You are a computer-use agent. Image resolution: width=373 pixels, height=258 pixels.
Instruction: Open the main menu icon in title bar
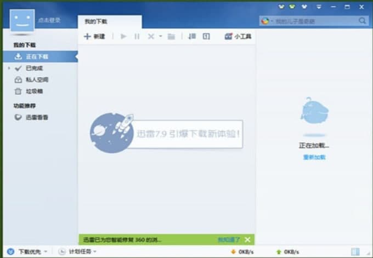coord(319,7)
